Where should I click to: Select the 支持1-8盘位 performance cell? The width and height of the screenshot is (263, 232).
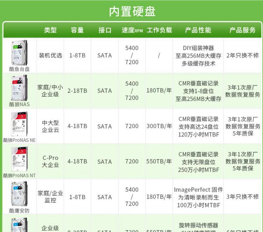pyautogui.click(x=198, y=91)
